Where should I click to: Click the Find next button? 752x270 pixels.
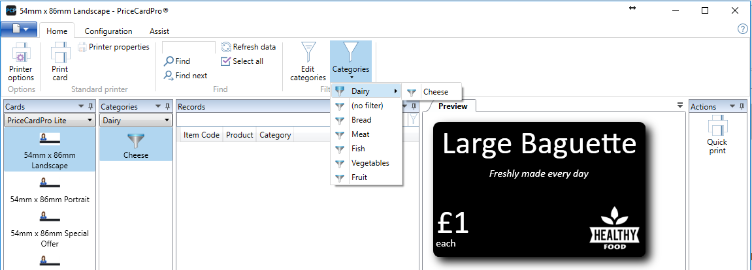click(x=186, y=76)
